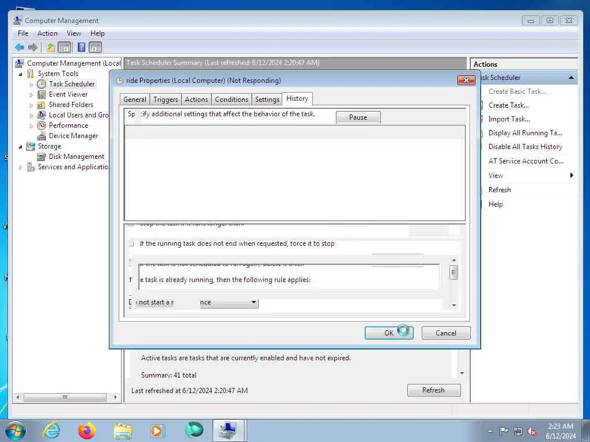
Task: Open the Help menu in menu bar
Action: (x=97, y=33)
